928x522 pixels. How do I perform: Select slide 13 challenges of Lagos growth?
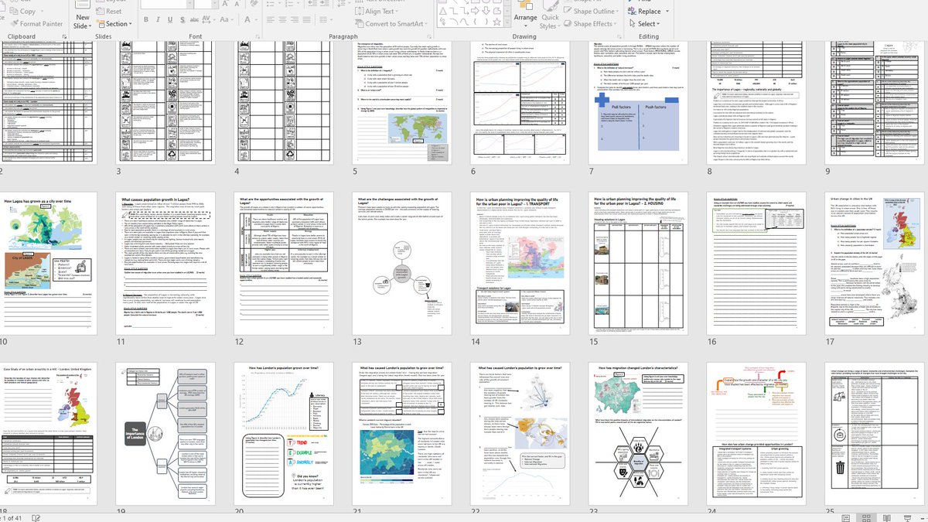(x=403, y=263)
